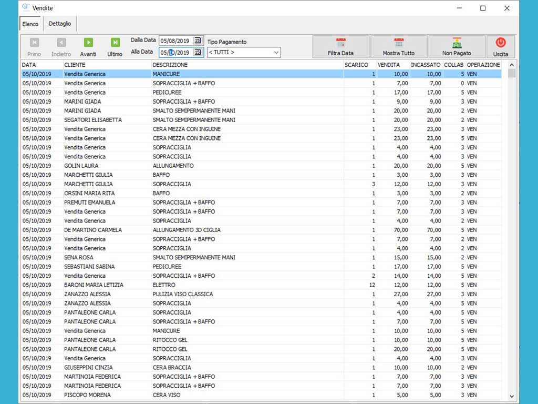Image resolution: width=538 pixels, height=404 pixels.
Task: Select the Elenco tab
Action: (x=30, y=24)
